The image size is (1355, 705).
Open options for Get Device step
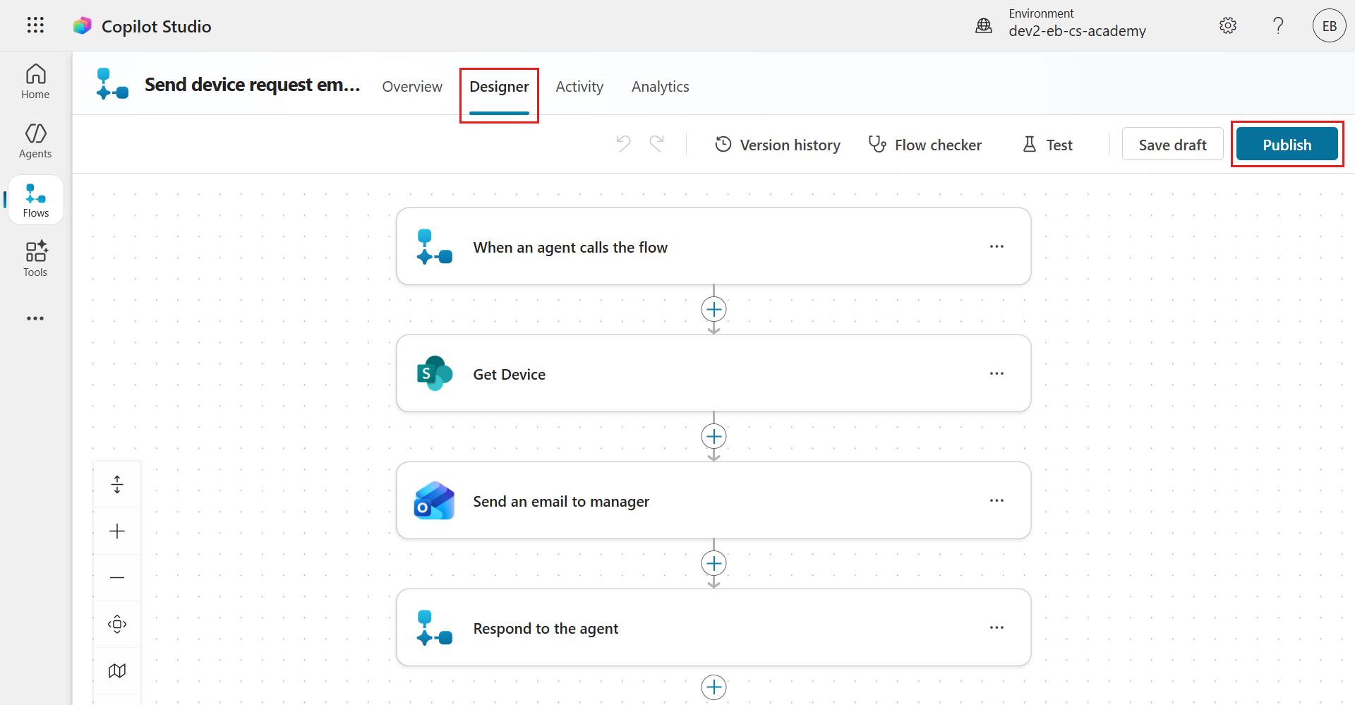pos(996,373)
